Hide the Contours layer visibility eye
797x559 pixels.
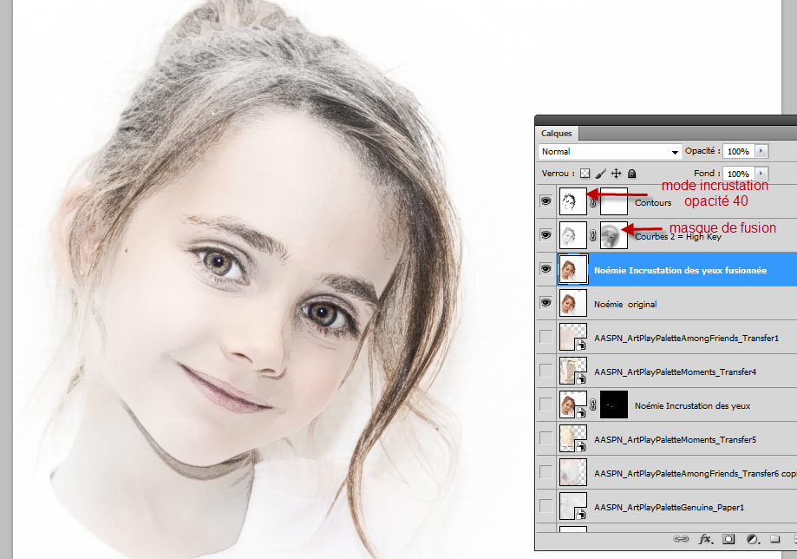(x=547, y=201)
